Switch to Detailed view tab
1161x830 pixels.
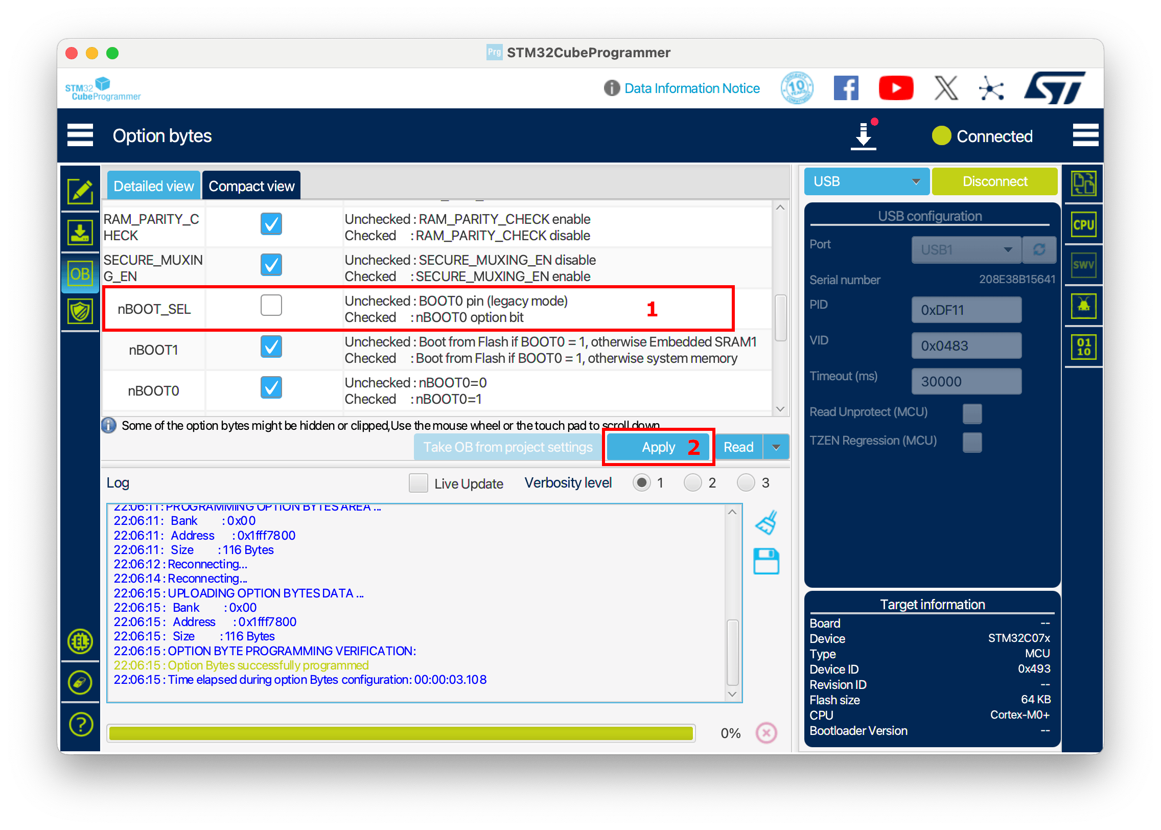(153, 185)
